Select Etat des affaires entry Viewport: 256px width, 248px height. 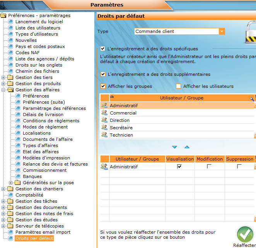click(41, 152)
